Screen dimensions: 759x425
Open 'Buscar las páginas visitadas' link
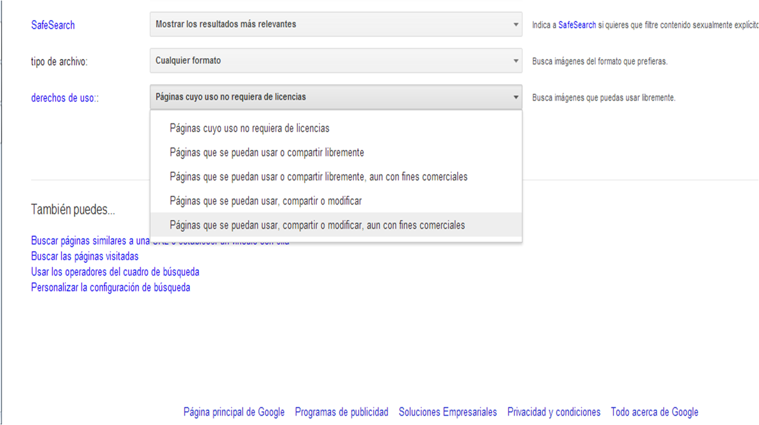[x=85, y=256]
